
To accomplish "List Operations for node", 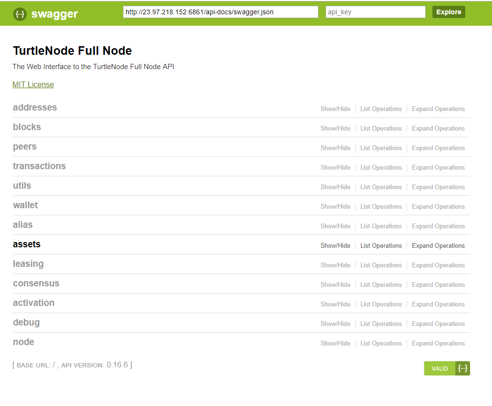I will 381,343.
